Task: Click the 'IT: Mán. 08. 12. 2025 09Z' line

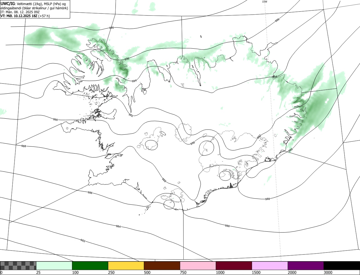Action: [x=19, y=12]
